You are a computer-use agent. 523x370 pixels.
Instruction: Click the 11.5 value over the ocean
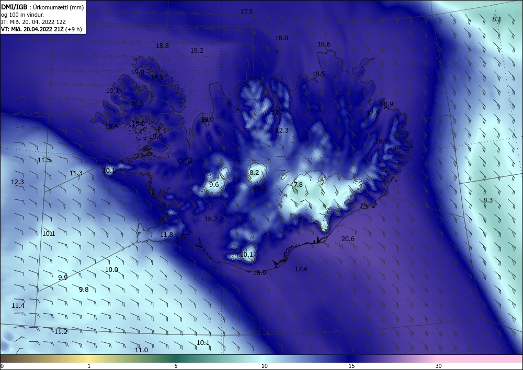(x=44, y=160)
